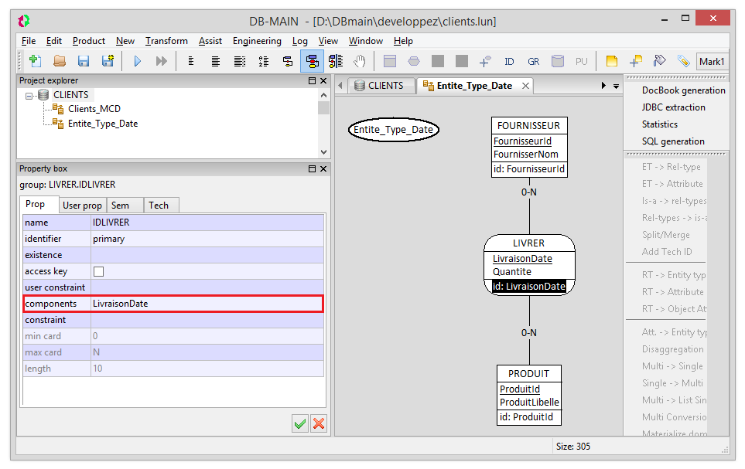Select the text compact view icon
Viewport: 745px width, 469px height.
pyautogui.click(x=191, y=61)
